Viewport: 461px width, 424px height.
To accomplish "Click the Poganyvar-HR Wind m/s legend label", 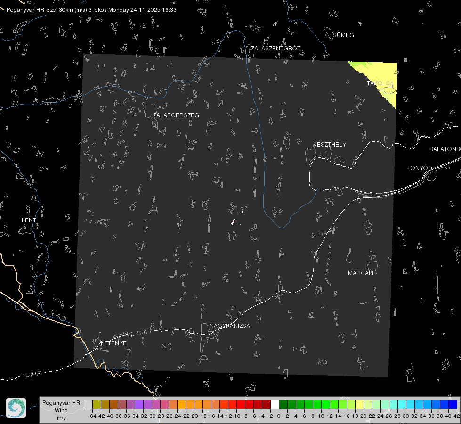I will click(x=61, y=410).
